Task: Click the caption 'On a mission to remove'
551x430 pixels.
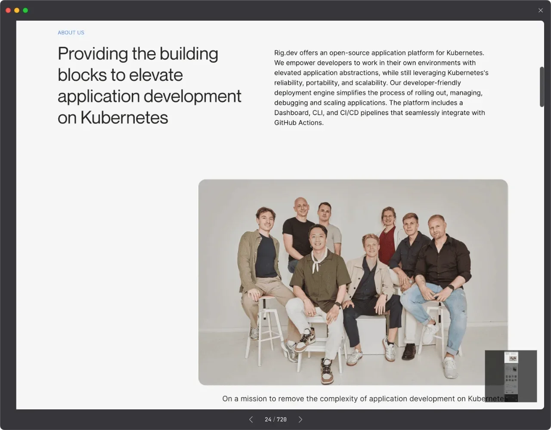Action: 365,399
